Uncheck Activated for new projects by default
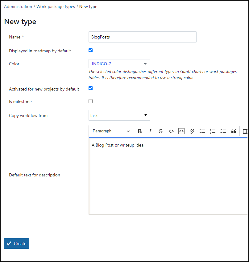This screenshot has height=262, width=249. point(91,88)
